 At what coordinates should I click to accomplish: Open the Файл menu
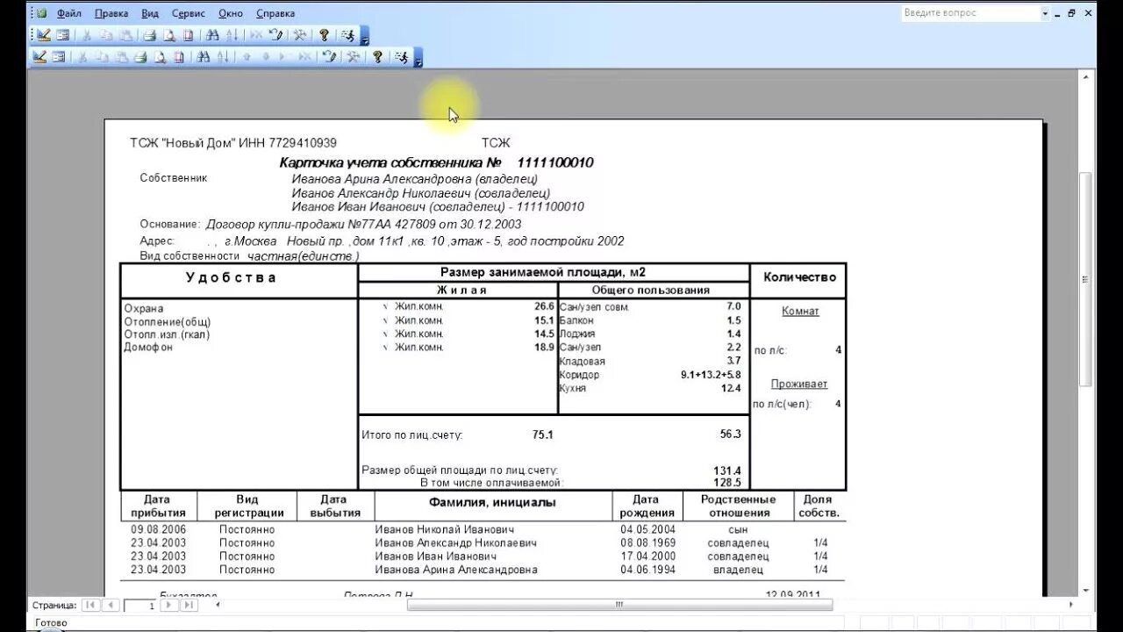coord(69,13)
